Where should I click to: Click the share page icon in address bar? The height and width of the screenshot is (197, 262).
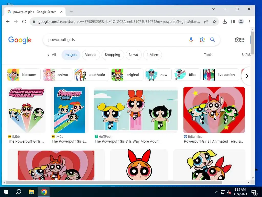(206, 22)
